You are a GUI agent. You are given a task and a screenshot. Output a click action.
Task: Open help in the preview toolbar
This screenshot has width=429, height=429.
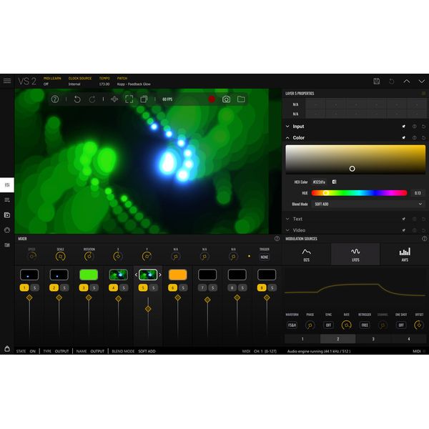tap(55, 99)
